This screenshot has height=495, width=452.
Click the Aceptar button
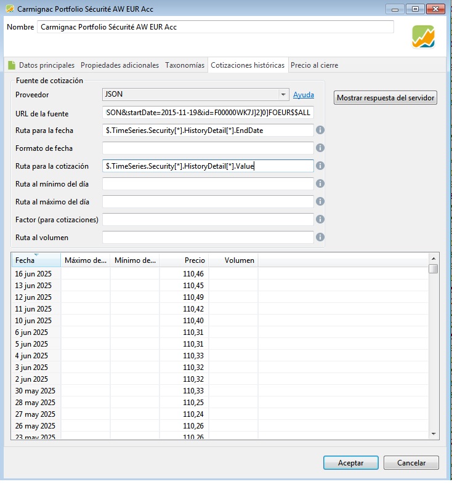(x=350, y=463)
